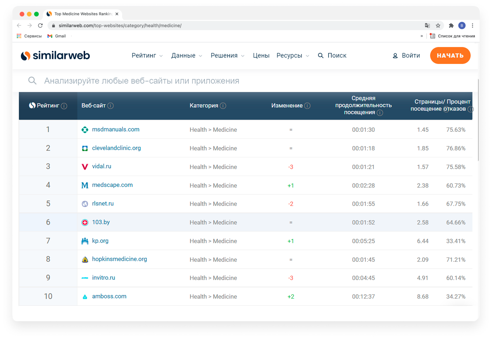
Task: Click info icon by Средняя продолжительность посещения
Action: pos(380,113)
